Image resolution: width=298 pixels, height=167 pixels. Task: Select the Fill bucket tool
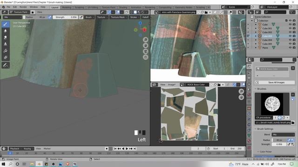tap(6, 51)
